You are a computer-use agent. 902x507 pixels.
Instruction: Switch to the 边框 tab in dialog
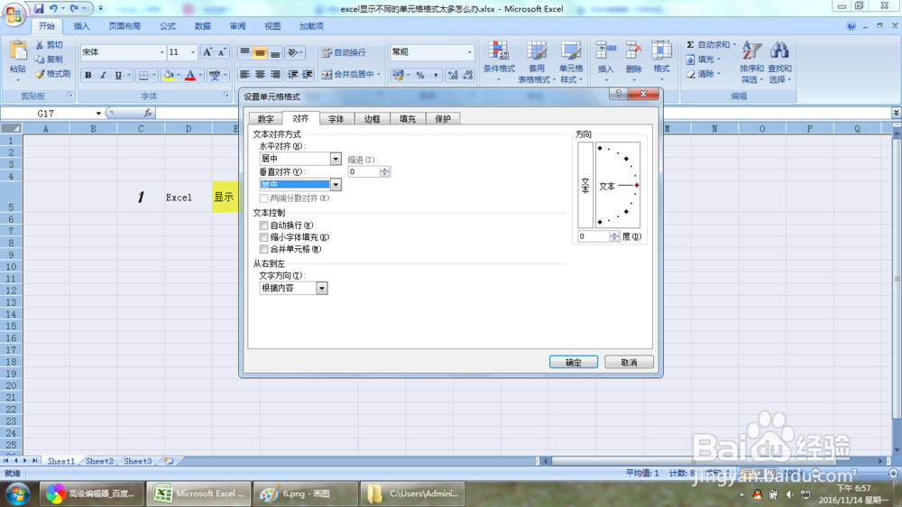372,119
